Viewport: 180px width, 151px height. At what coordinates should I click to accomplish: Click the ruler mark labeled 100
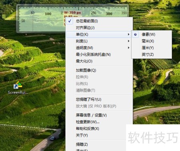click(x=48, y=14)
